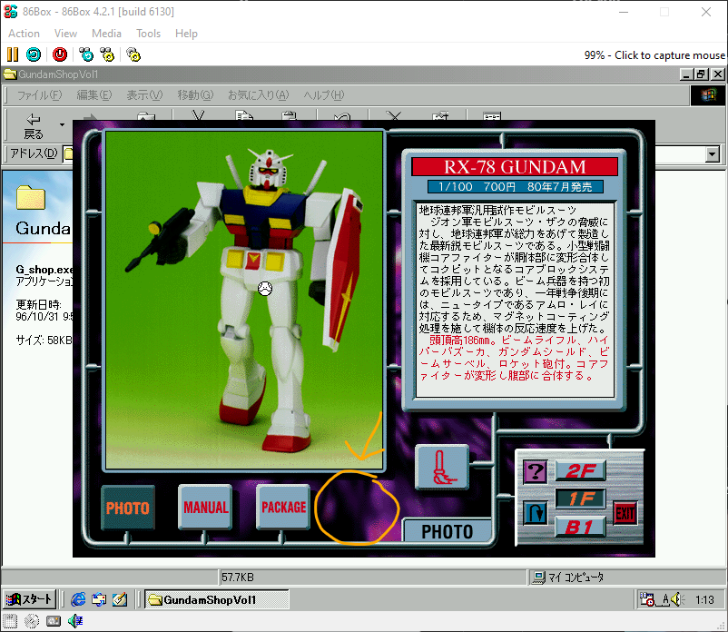Click the Show Desktop quick launch icon
Image resolution: width=728 pixels, height=632 pixels.
(119, 599)
